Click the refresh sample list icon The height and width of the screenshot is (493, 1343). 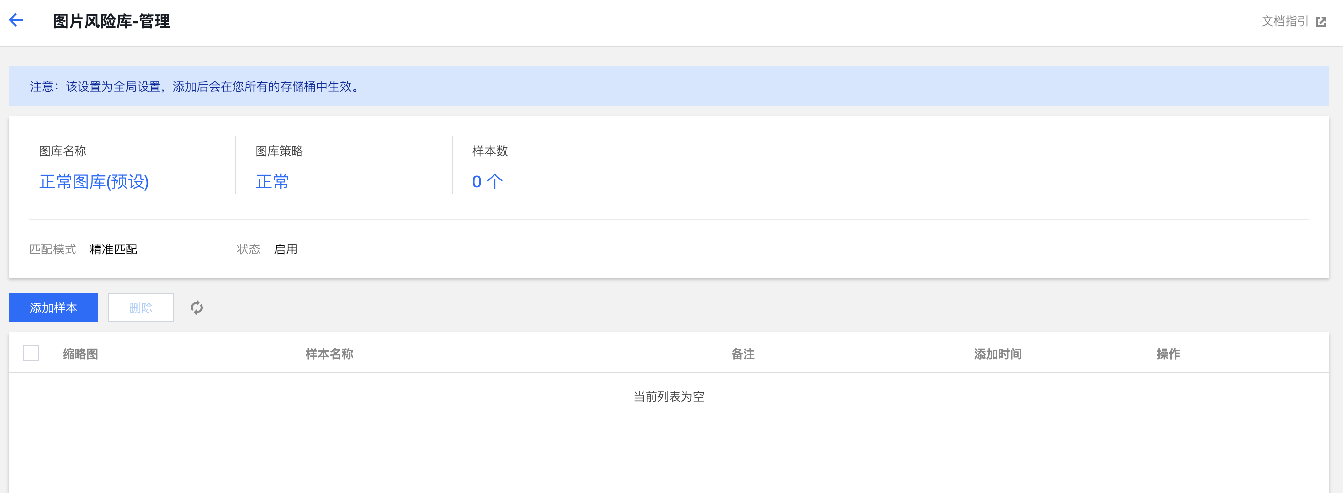pyautogui.click(x=197, y=308)
